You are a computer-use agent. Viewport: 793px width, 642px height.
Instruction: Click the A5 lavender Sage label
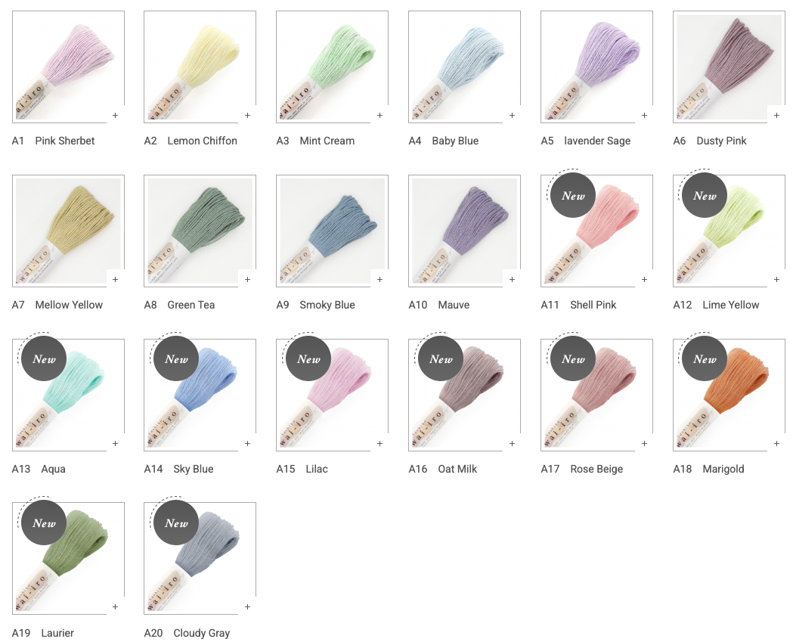click(586, 141)
